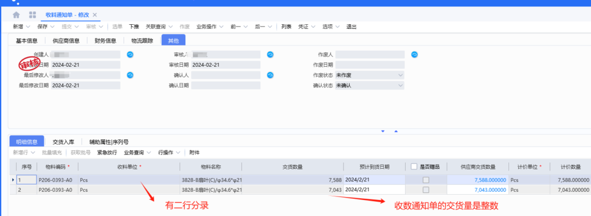
Task: Select row 2 by its 序号 cell
Action: 27,190
